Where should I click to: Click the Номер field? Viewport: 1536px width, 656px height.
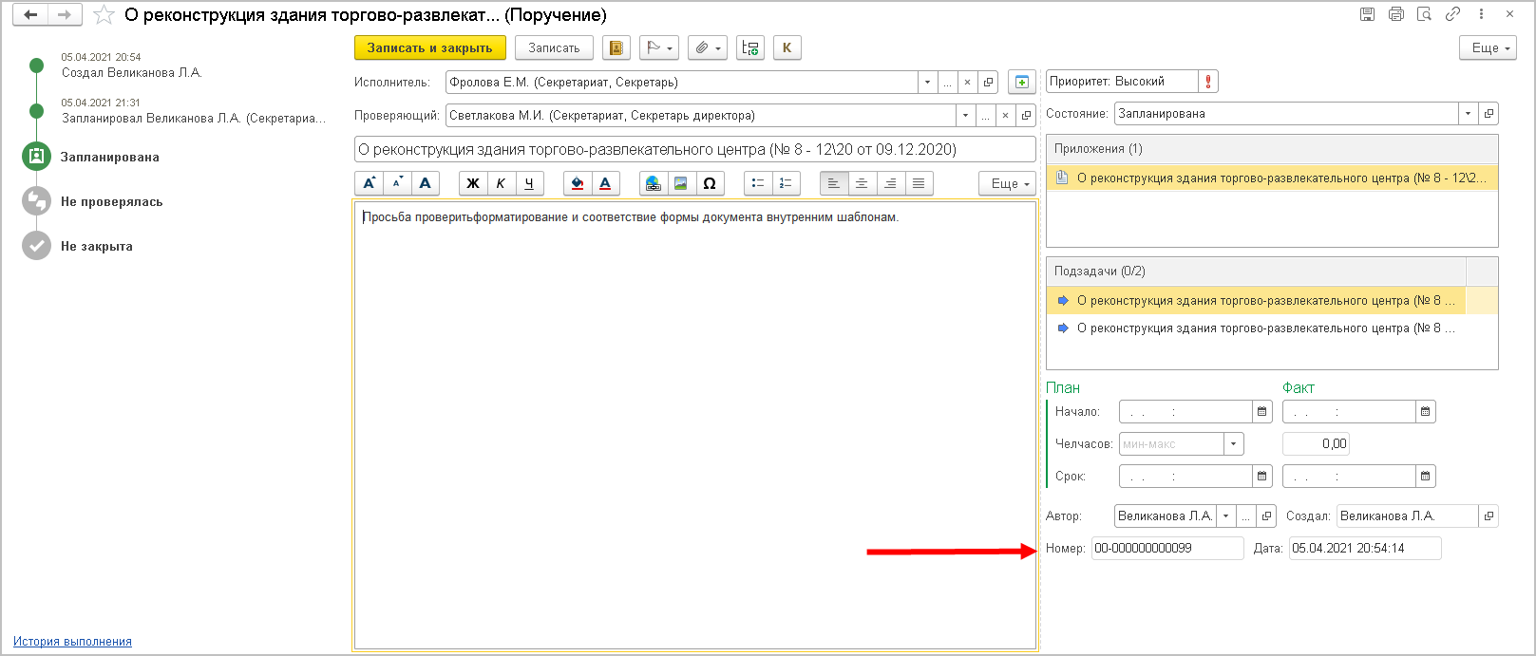coord(1167,549)
